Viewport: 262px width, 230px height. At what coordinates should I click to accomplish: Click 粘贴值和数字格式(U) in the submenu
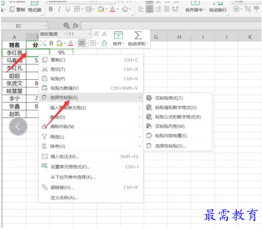pyautogui.click(x=178, y=107)
